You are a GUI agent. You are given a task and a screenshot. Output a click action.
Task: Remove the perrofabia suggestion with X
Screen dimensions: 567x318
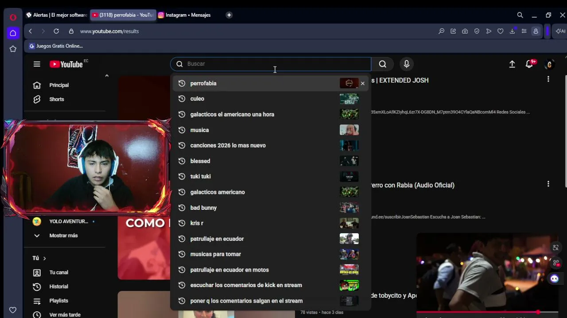363,83
